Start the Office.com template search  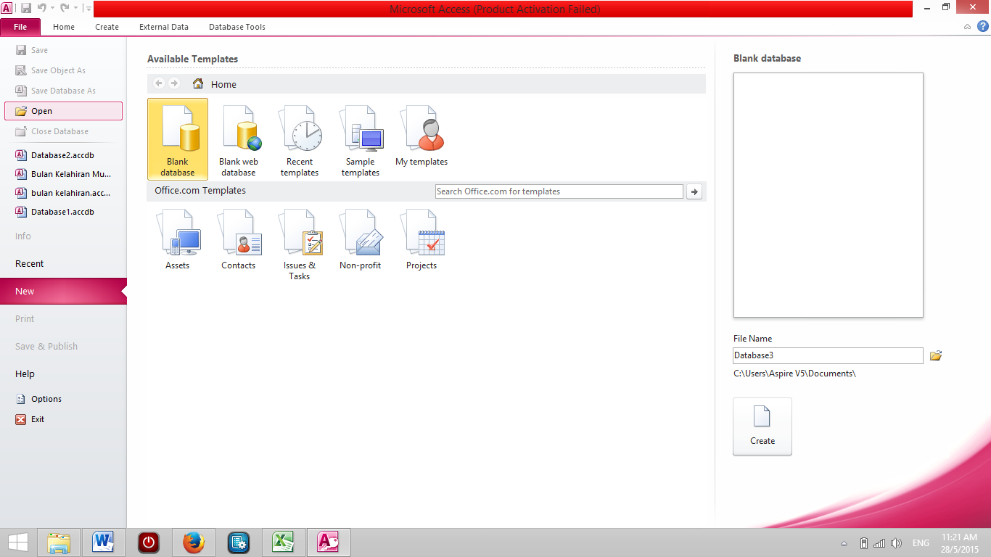click(x=694, y=191)
